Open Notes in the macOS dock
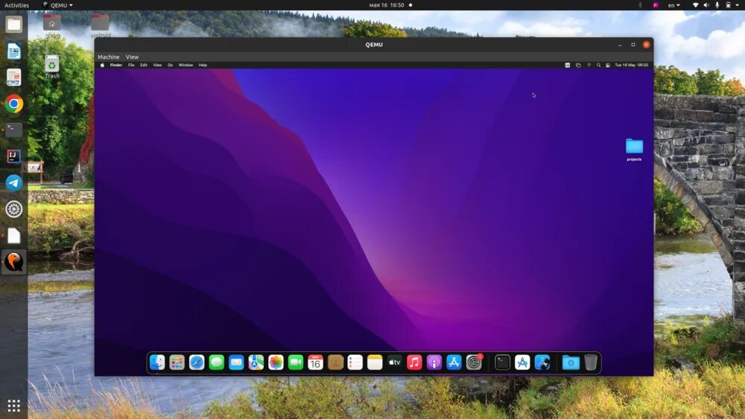The image size is (745, 419). pyautogui.click(x=375, y=362)
